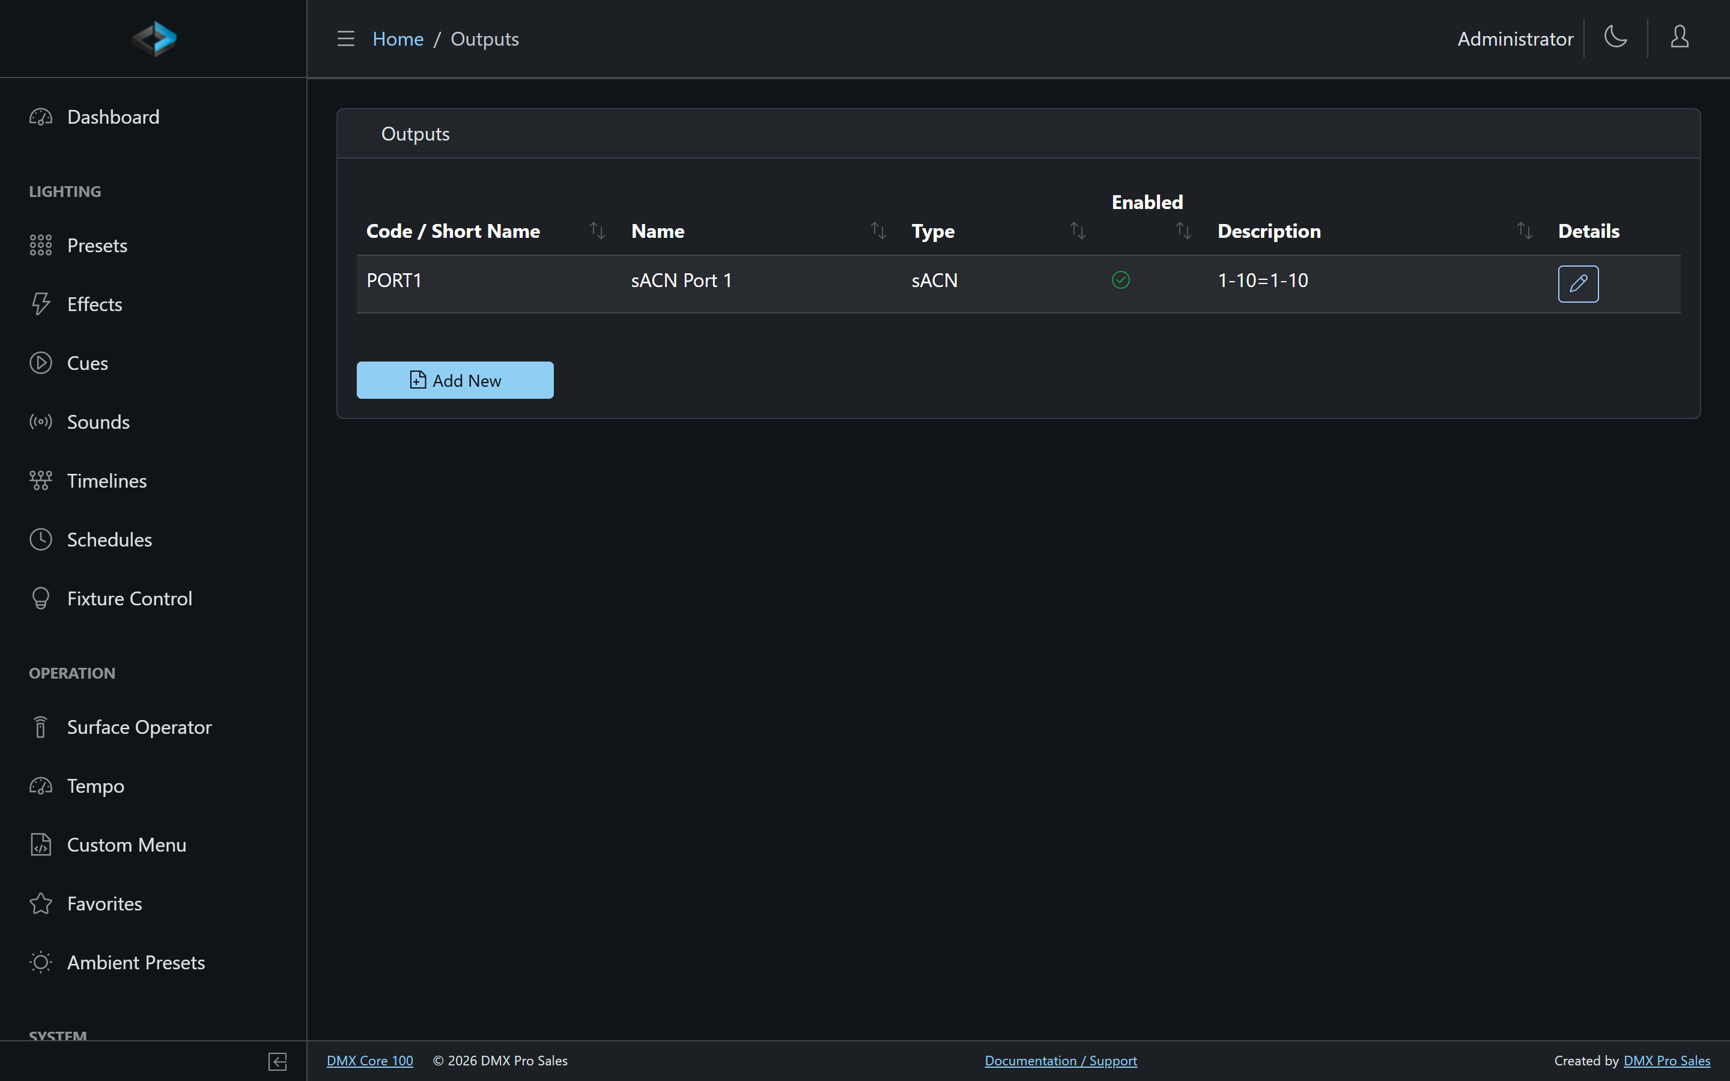The width and height of the screenshot is (1730, 1081).
Task: Sort table by Enabled column arrows
Action: pos(1184,231)
